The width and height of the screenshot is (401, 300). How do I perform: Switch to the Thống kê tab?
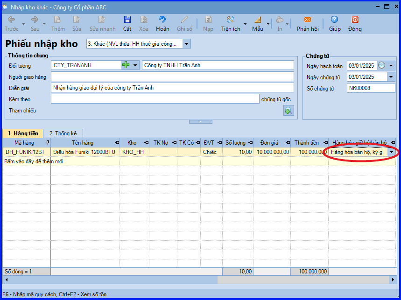[63, 133]
